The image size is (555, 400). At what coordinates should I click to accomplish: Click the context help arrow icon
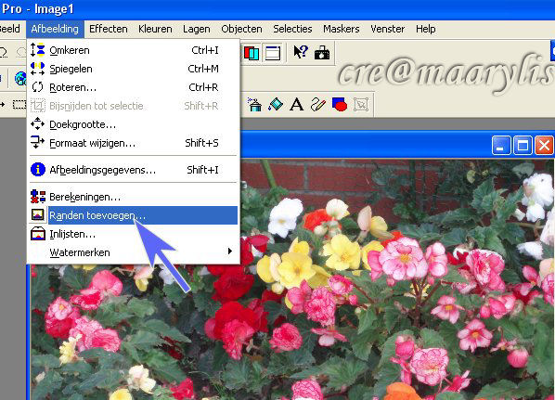301,52
